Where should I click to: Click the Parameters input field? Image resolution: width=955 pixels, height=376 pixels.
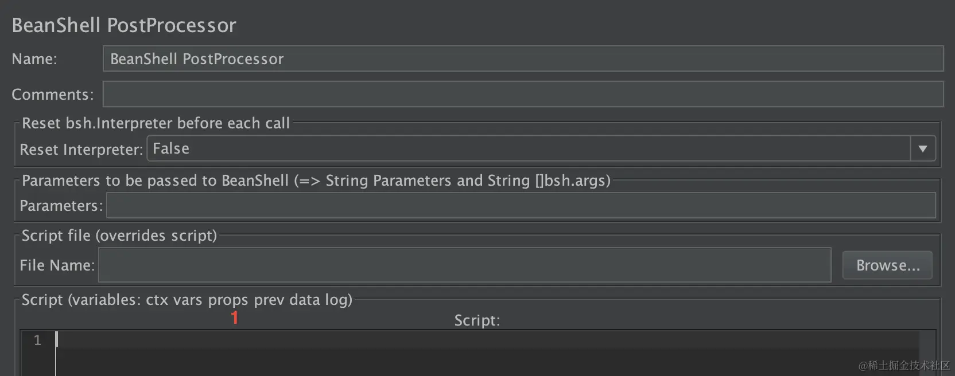tap(521, 206)
